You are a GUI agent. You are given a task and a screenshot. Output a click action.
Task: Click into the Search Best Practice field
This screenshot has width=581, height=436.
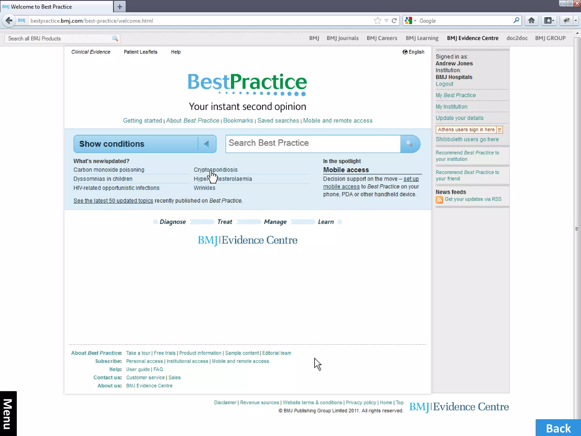click(313, 144)
